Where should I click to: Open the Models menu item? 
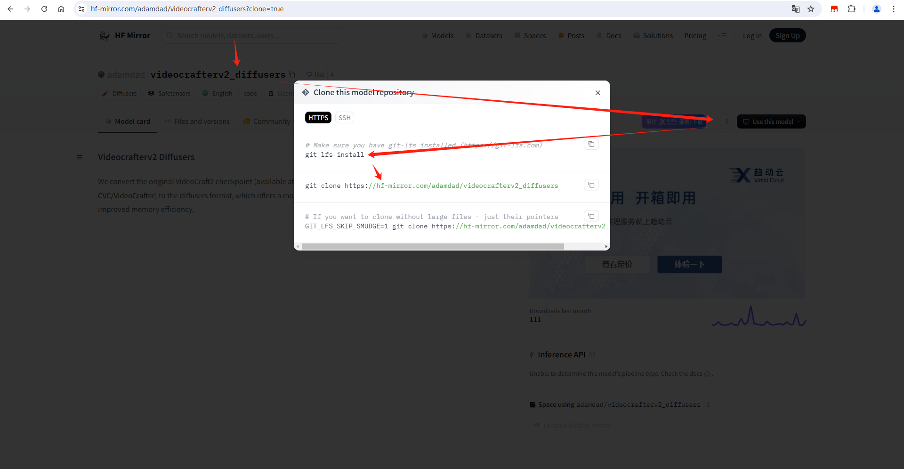coord(438,36)
